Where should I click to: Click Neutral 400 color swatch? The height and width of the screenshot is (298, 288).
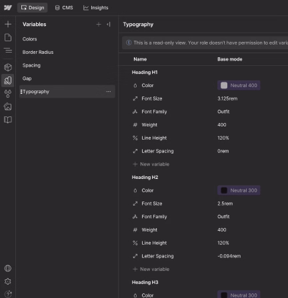click(x=239, y=85)
